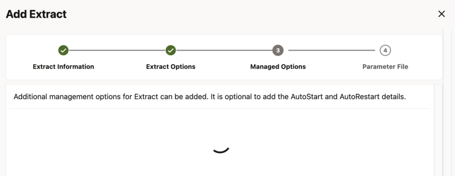Select the step 4 numbered circle
This screenshot has height=176, width=455.
tap(385, 51)
